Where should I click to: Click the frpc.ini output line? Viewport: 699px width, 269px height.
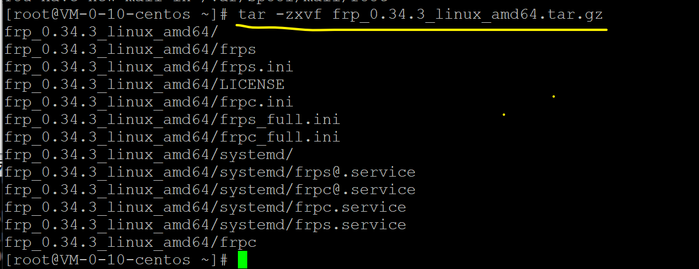[x=149, y=102]
